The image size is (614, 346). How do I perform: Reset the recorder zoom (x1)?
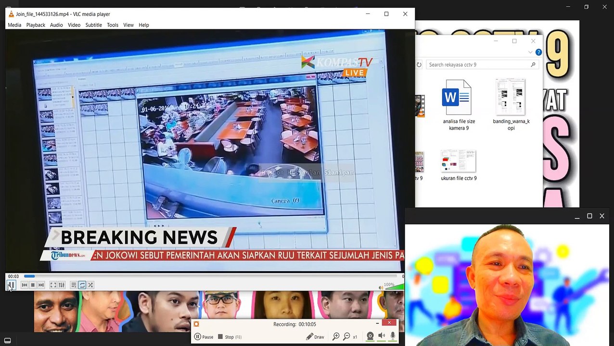(355, 337)
